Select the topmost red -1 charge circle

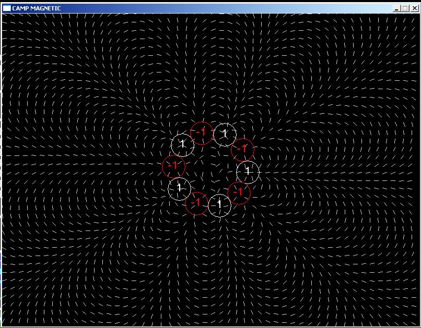202,133
